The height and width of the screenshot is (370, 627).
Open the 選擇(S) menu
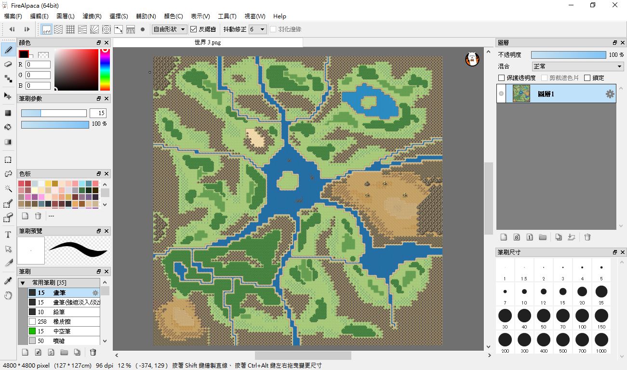(x=119, y=16)
